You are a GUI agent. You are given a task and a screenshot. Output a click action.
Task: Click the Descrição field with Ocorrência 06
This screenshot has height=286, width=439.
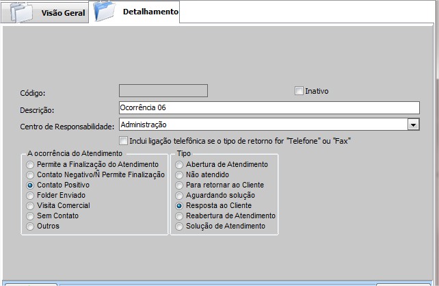(268, 107)
